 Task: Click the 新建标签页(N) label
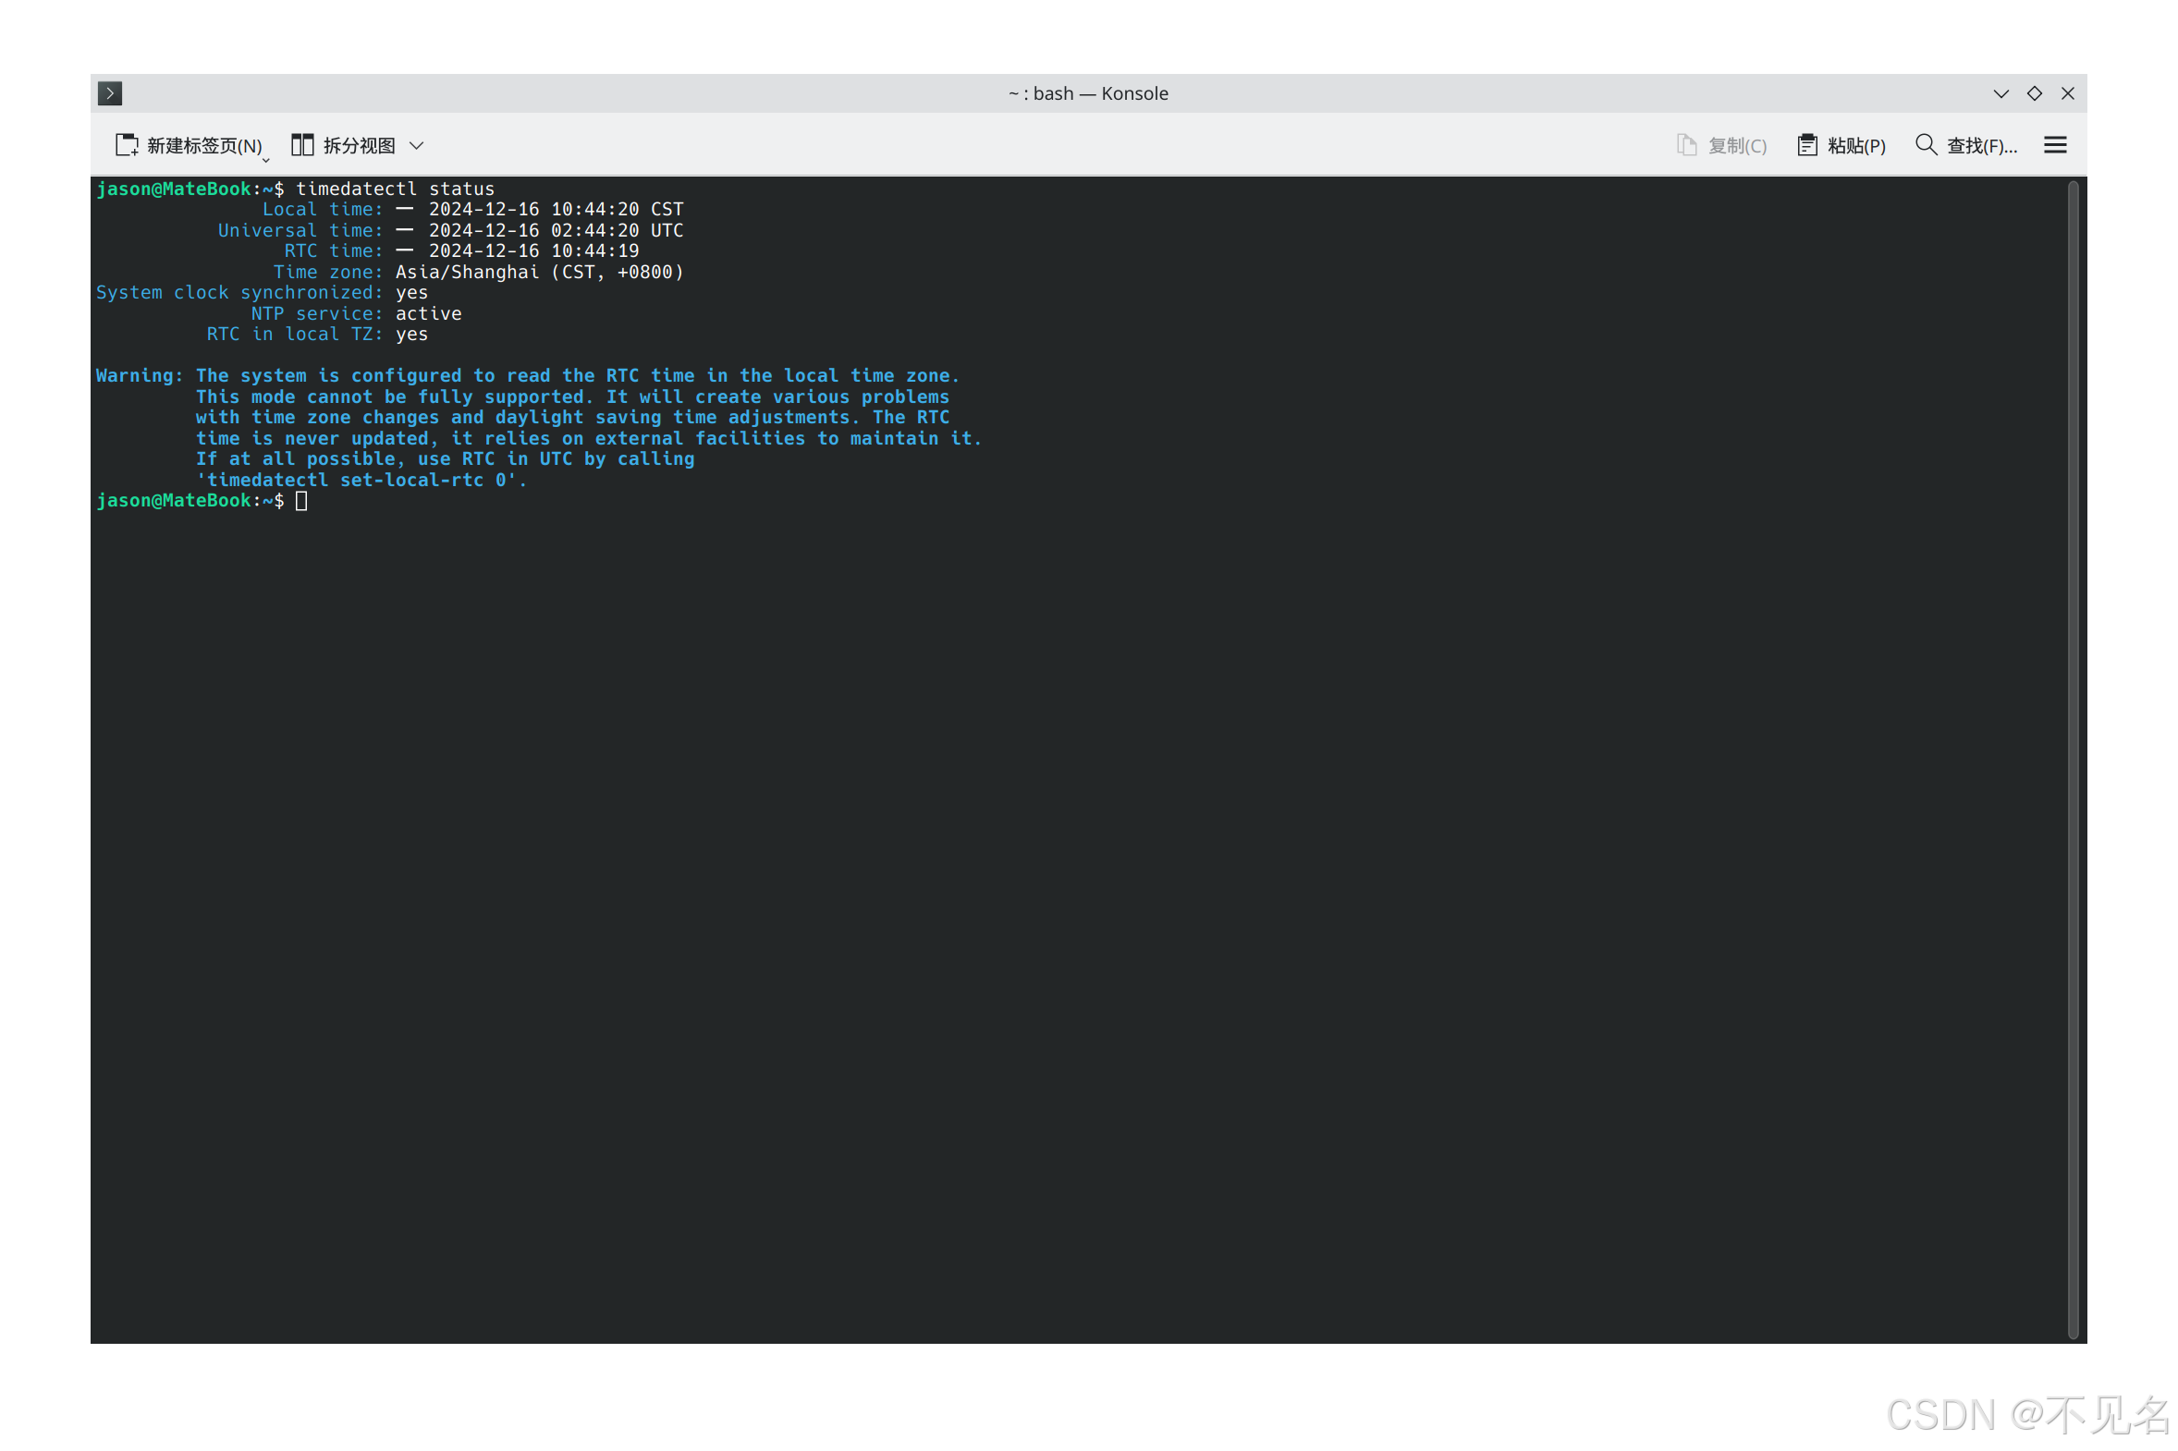(x=202, y=144)
